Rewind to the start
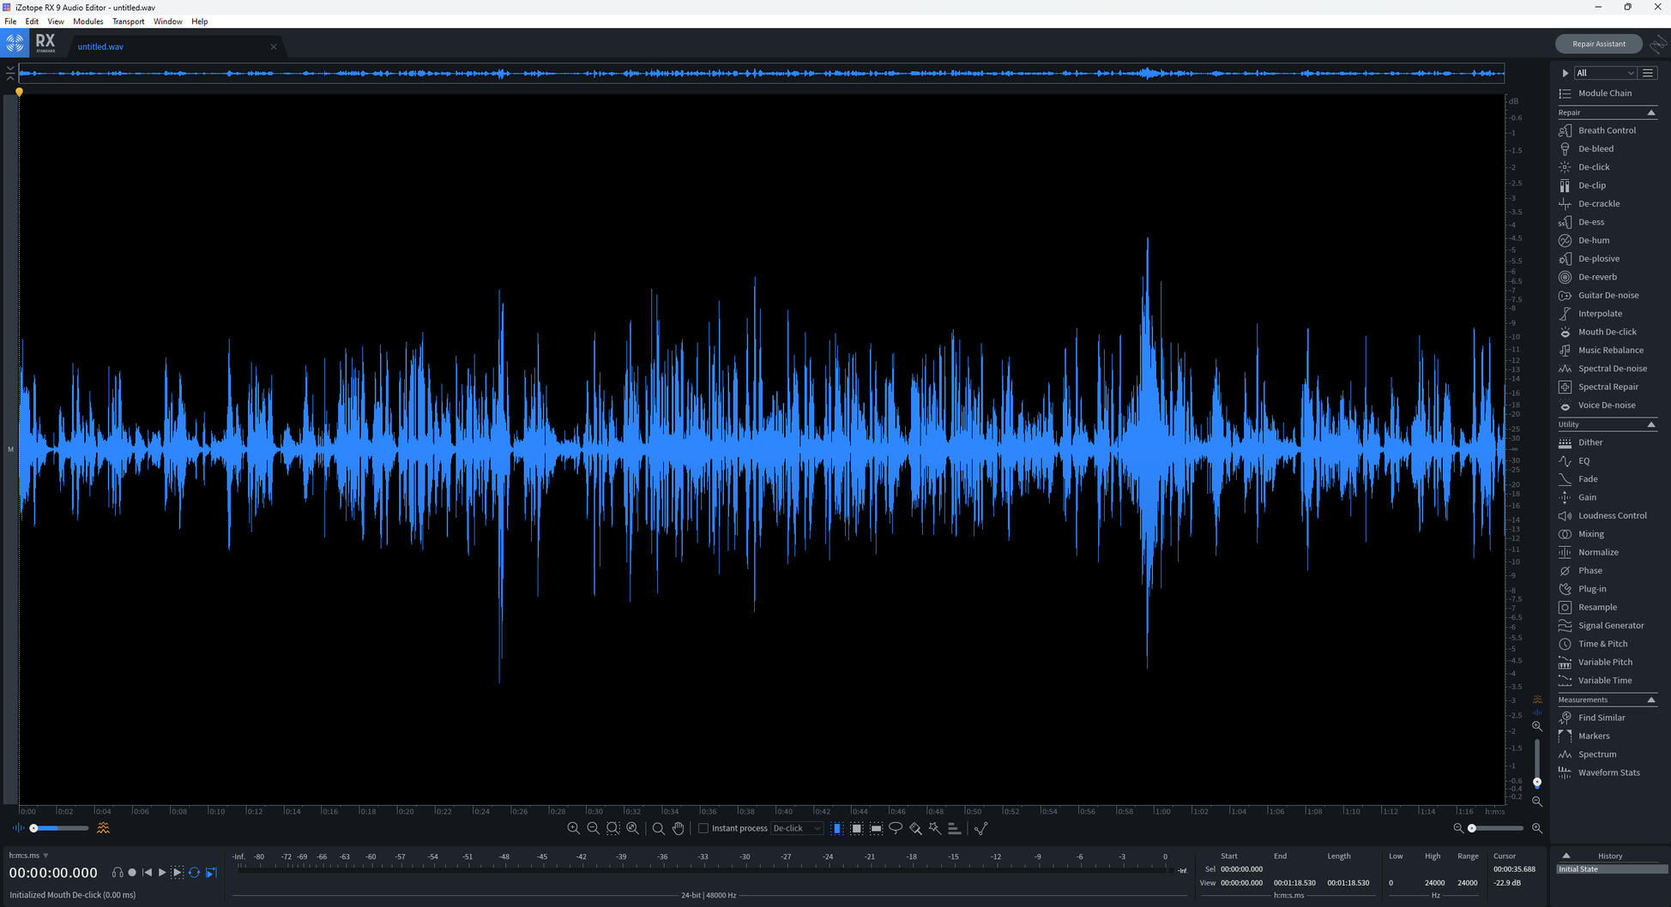The width and height of the screenshot is (1671, 907). [147, 873]
